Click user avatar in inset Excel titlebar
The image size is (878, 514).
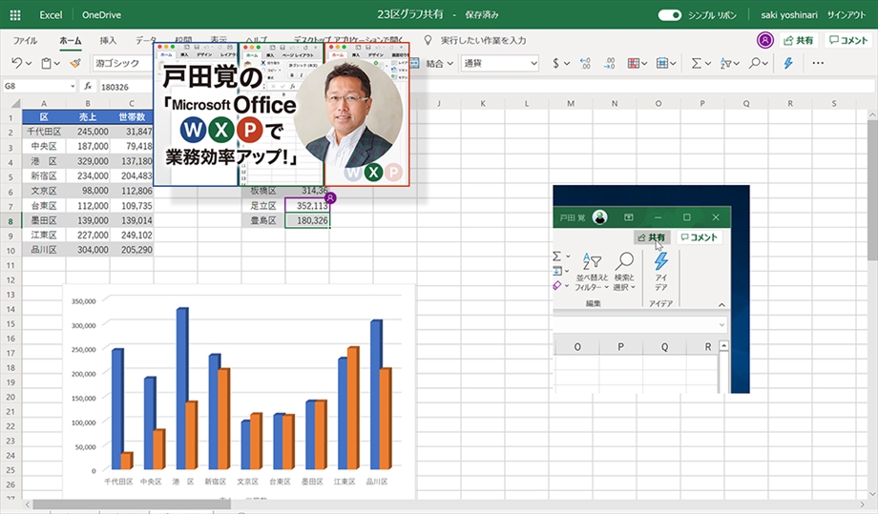pos(599,217)
